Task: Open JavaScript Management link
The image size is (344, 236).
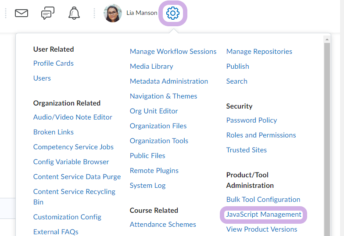Action: (x=263, y=215)
